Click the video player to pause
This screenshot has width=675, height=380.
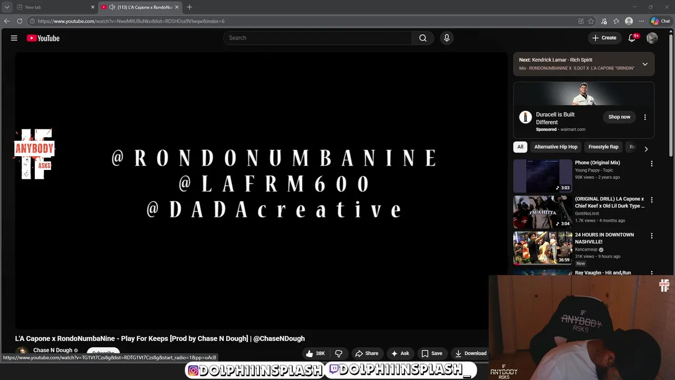(x=261, y=190)
